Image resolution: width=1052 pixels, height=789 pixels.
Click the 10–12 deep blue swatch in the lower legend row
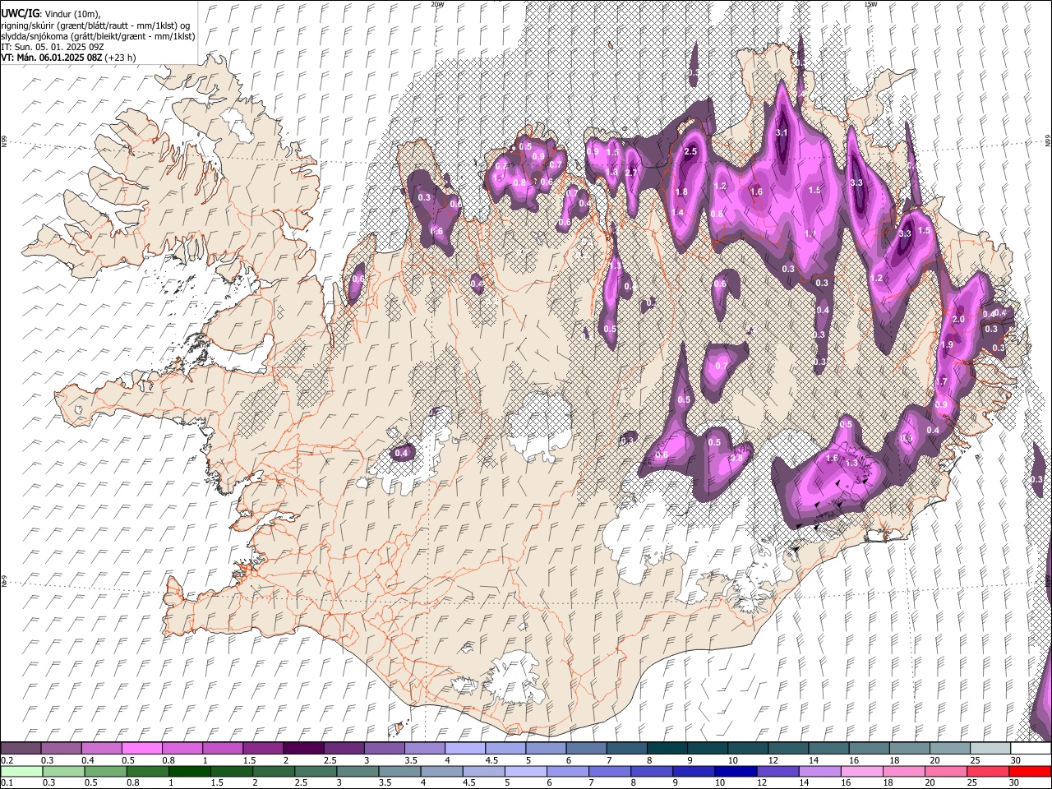click(x=736, y=771)
